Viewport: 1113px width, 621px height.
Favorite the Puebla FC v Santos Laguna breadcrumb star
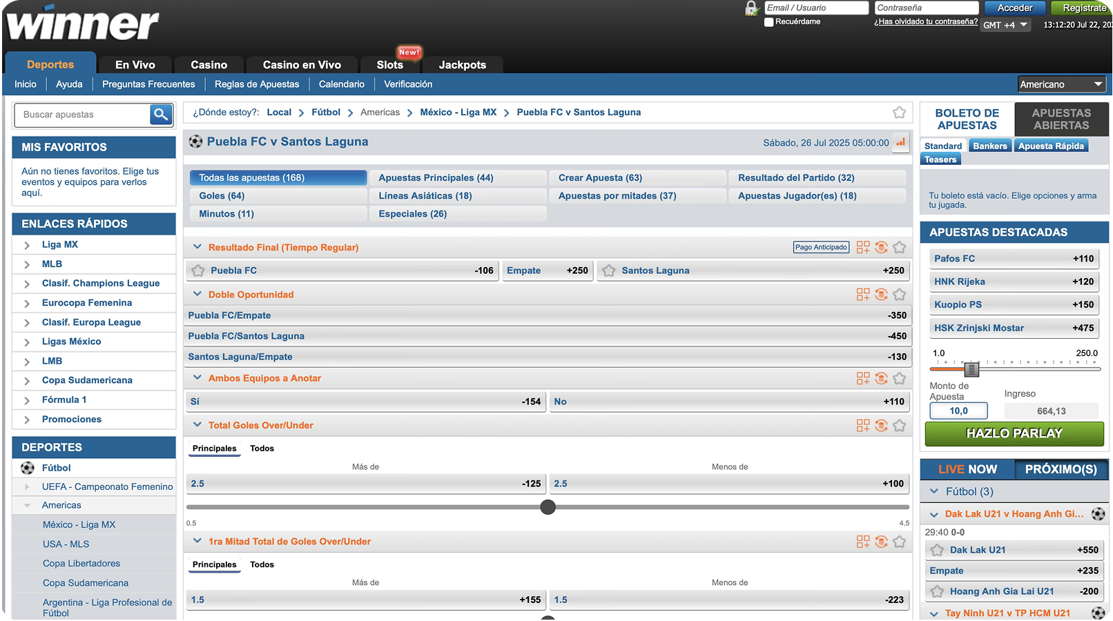(899, 112)
